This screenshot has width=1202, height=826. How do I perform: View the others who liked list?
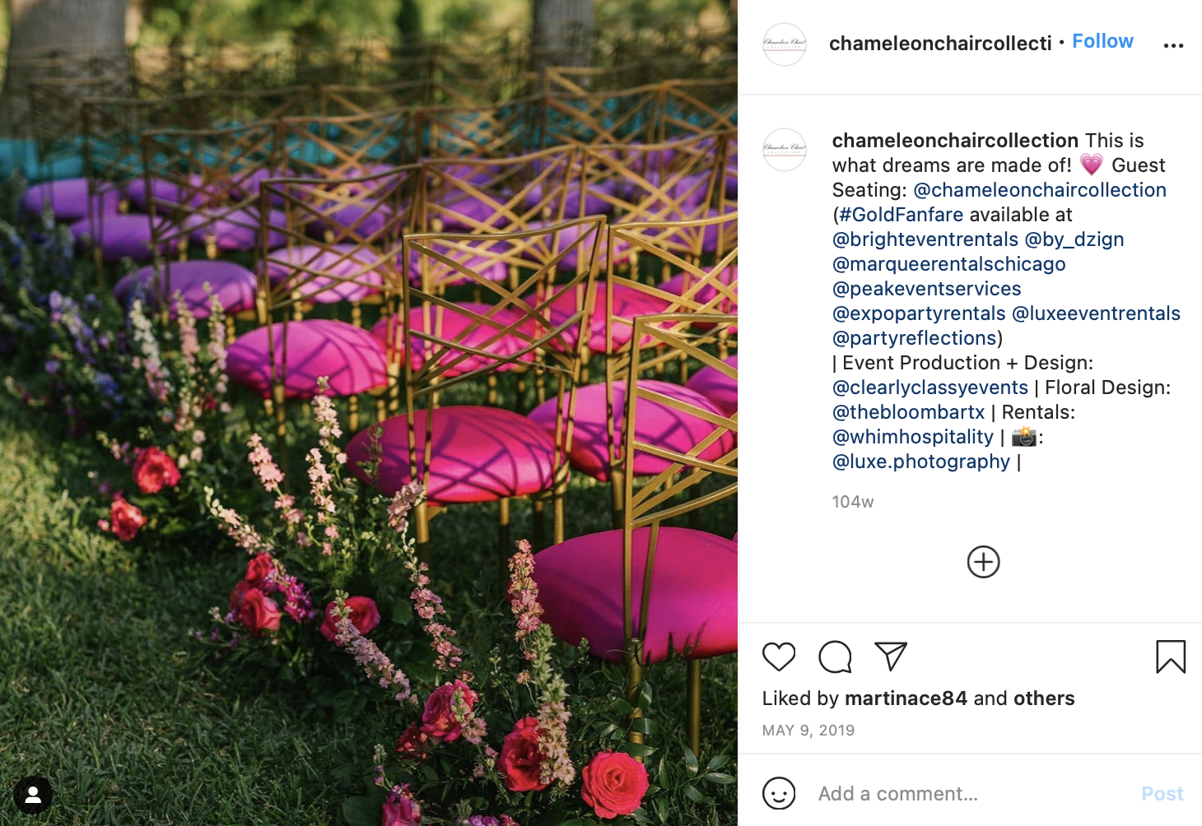coord(1044,698)
